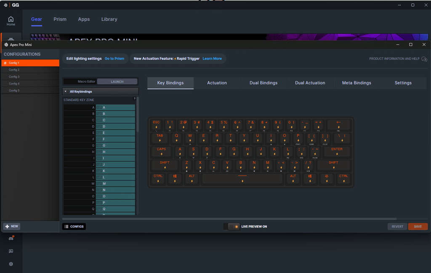Select the TAB key on keyboard diagram
Image resolution: width=431 pixels, height=273 pixels.
coord(160,138)
